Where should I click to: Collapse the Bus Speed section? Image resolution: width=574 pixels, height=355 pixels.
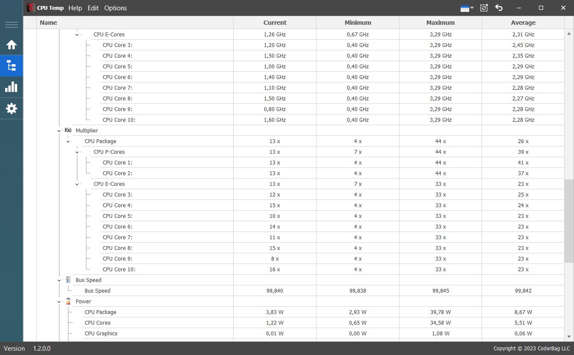[x=59, y=280]
